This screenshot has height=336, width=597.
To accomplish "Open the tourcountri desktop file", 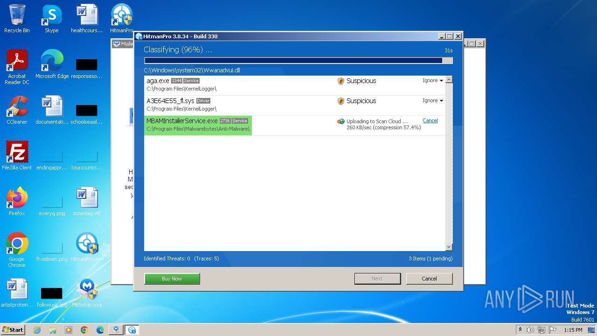I will click(x=87, y=159).
